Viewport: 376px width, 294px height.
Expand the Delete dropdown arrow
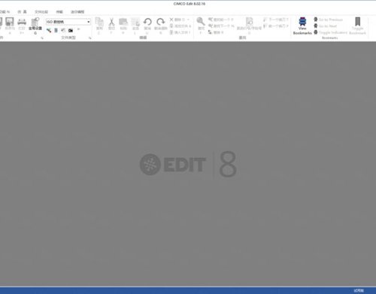click(x=188, y=20)
